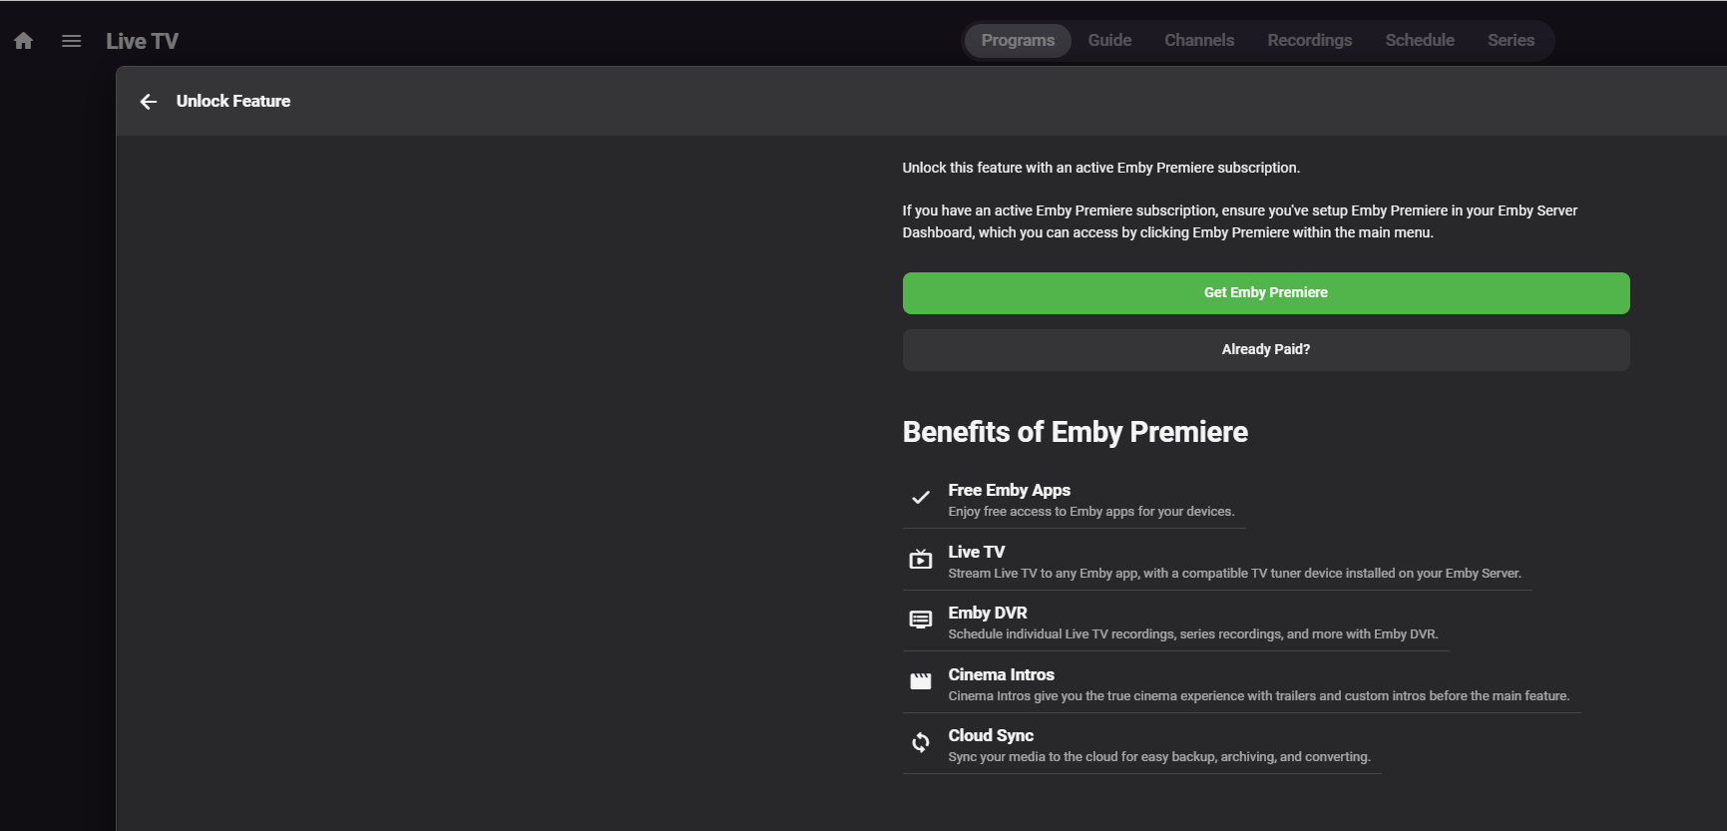Select the Schedule tab
This screenshot has height=831, width=1727.
click(x=1420, y=41)
